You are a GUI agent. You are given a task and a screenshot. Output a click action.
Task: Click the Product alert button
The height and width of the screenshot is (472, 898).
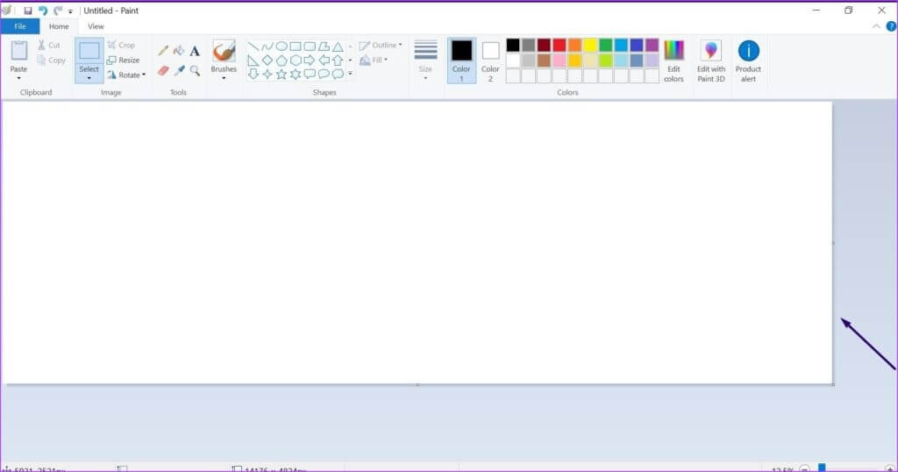coord(749,61)
